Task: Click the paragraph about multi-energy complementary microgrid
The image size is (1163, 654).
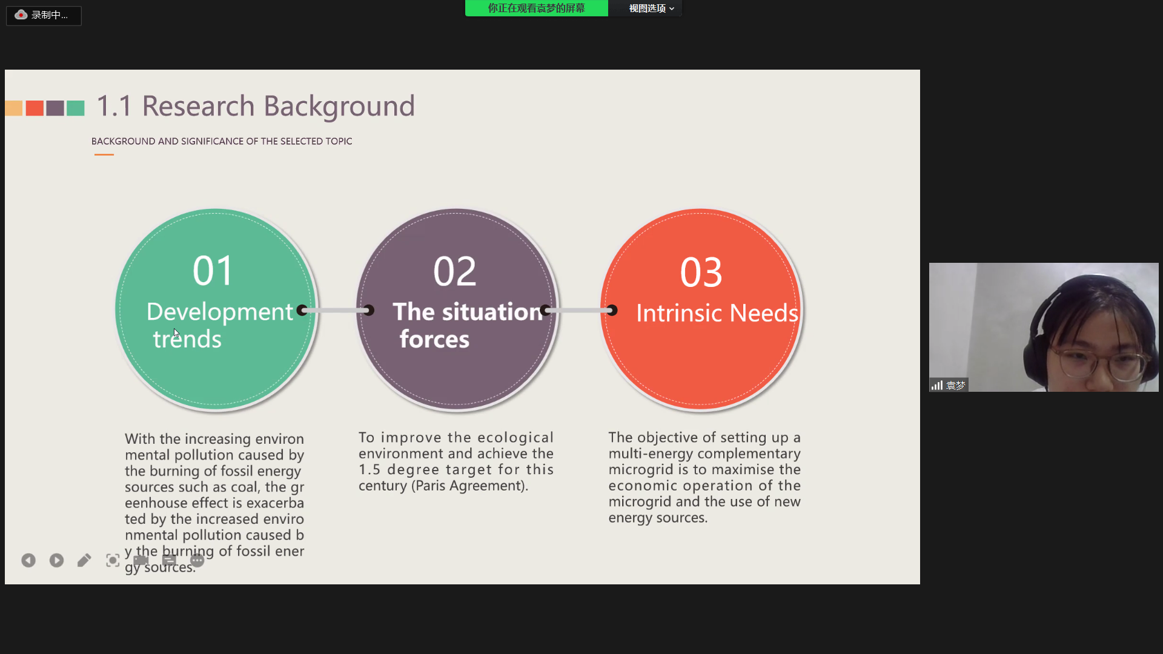Action: [704, 477]
